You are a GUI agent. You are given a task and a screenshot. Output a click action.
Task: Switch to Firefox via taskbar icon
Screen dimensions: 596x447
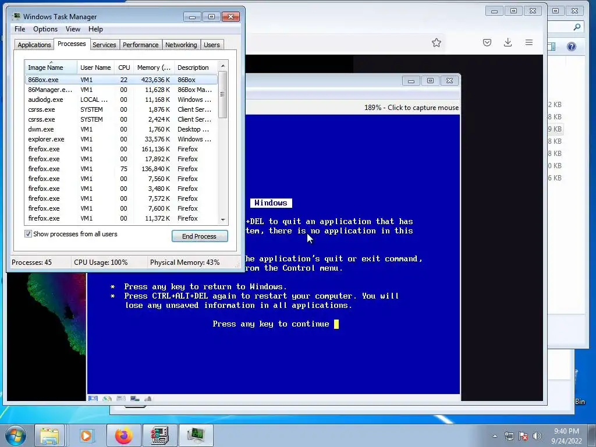(x=124, y=435)
